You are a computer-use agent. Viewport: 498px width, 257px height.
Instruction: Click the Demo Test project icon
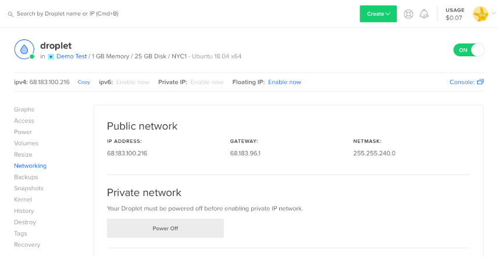click(x=51, y=57)
